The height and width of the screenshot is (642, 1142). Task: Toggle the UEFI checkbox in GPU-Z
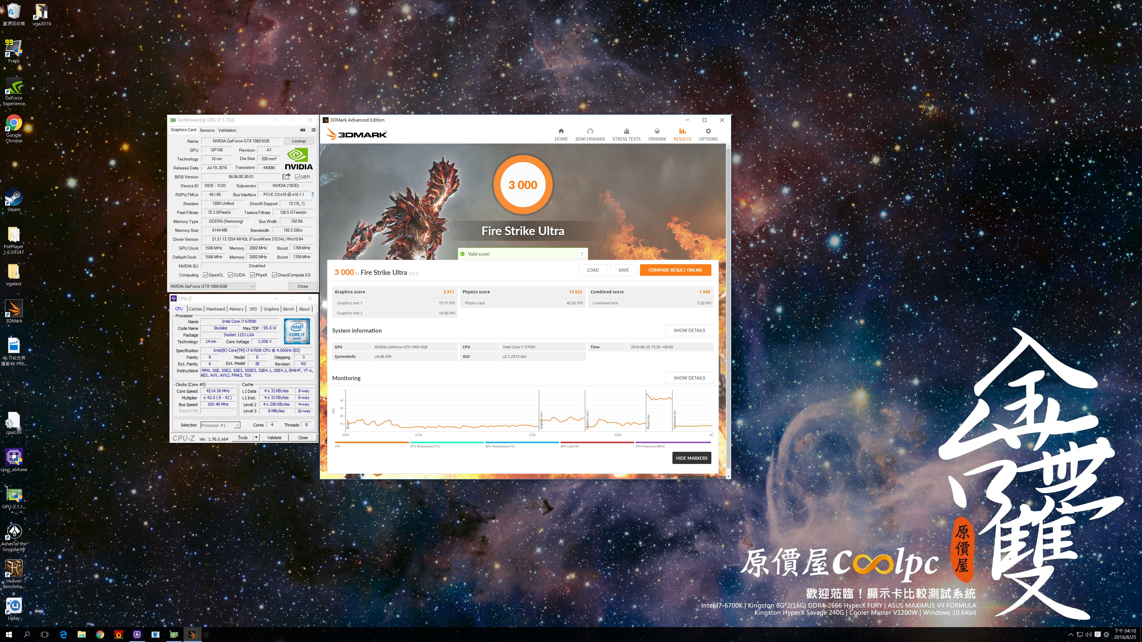click(298, 177)
